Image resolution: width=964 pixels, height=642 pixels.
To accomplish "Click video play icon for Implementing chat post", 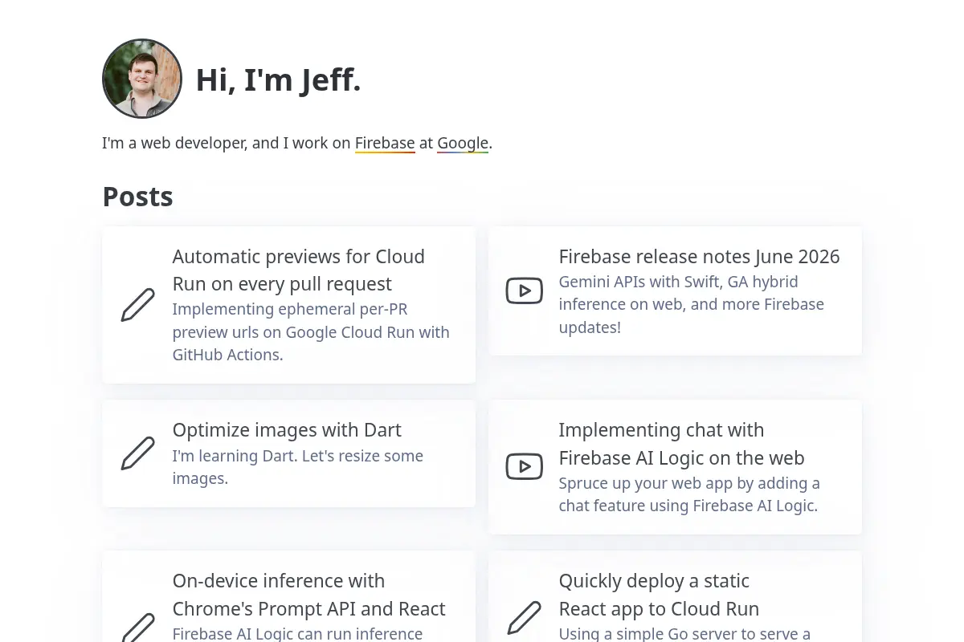I will 524,465.
